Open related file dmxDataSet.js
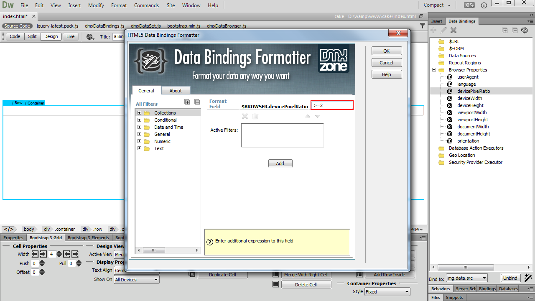This screenshot has width=535, height=301. [x=146, y=26]
